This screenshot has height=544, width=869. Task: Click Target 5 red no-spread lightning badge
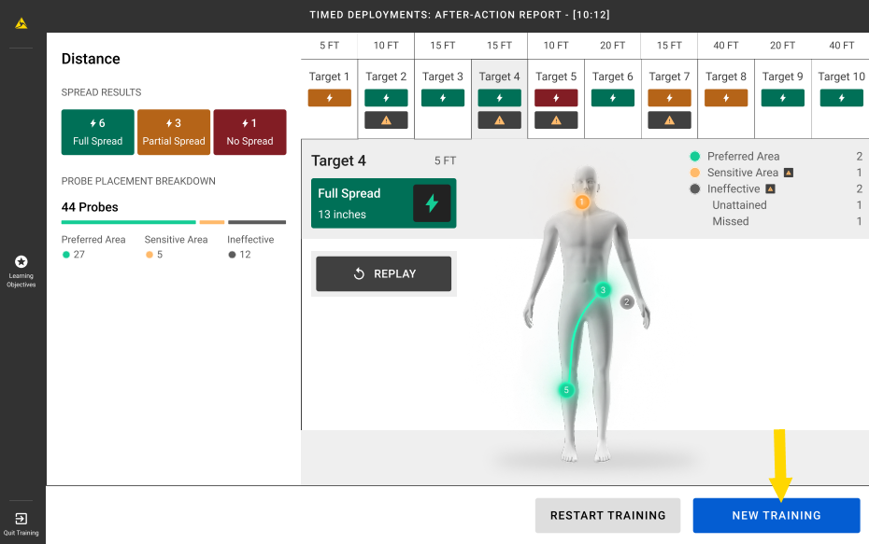(556, 98)
